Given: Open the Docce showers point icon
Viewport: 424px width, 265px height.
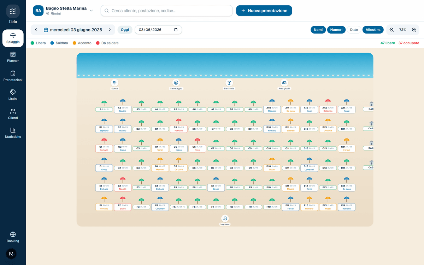Looking at the screenshot, I should (x=114, y=83).
